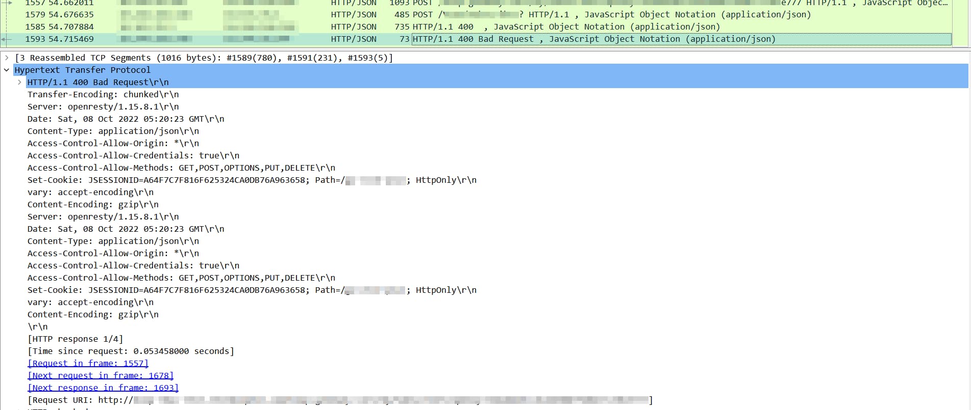Click the Transfer-Encoding: chunked header line
Viewport: 971px width, 410px height.
point(103,94)
